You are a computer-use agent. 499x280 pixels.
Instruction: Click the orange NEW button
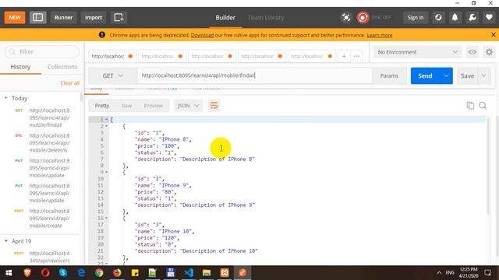(15, 17)
